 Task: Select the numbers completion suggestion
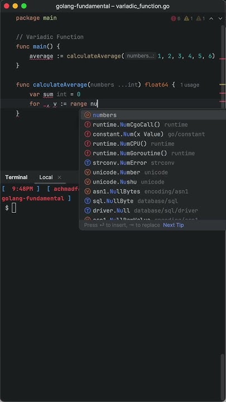coord(153,115)
